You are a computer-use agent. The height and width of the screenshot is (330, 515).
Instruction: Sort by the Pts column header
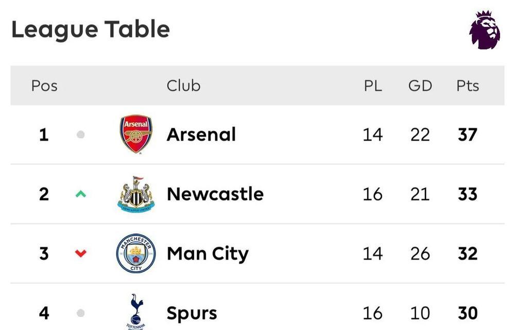coord(468,86)
